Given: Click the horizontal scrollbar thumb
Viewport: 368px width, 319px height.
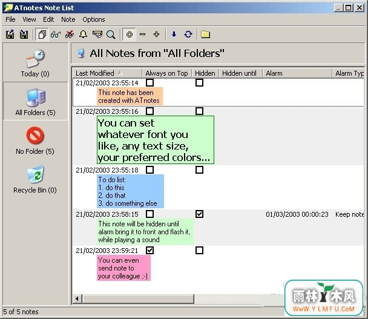Looking at the screenshot, I should click(138, 299).
